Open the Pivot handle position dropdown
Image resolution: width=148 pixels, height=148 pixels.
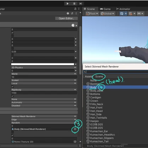click(x=92, y=14)
